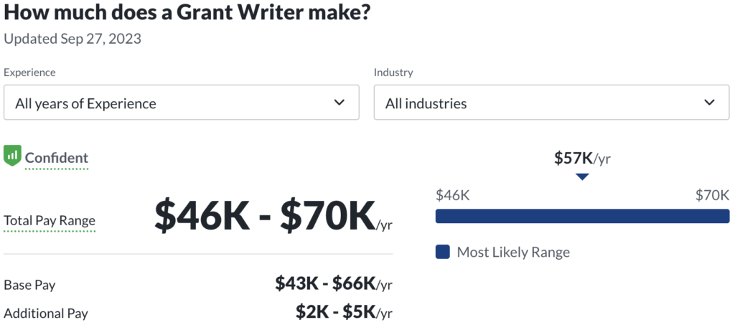
Task: Click the $57K/yr median pay label
Action: [x=582, y=159]
